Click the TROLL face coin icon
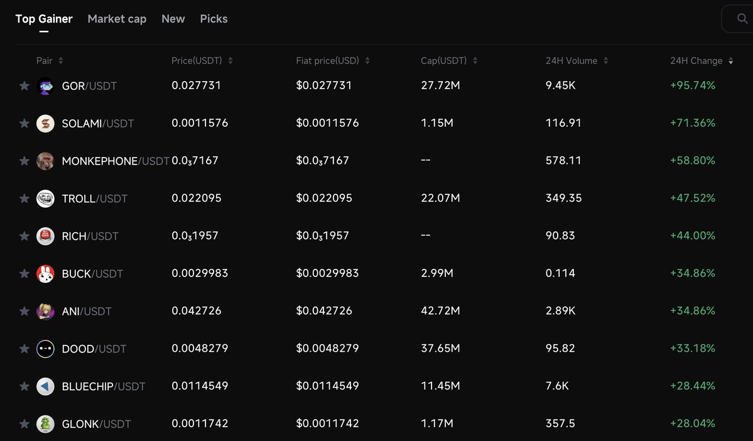This screenshot has width=753, height=441. pos(45,199)
